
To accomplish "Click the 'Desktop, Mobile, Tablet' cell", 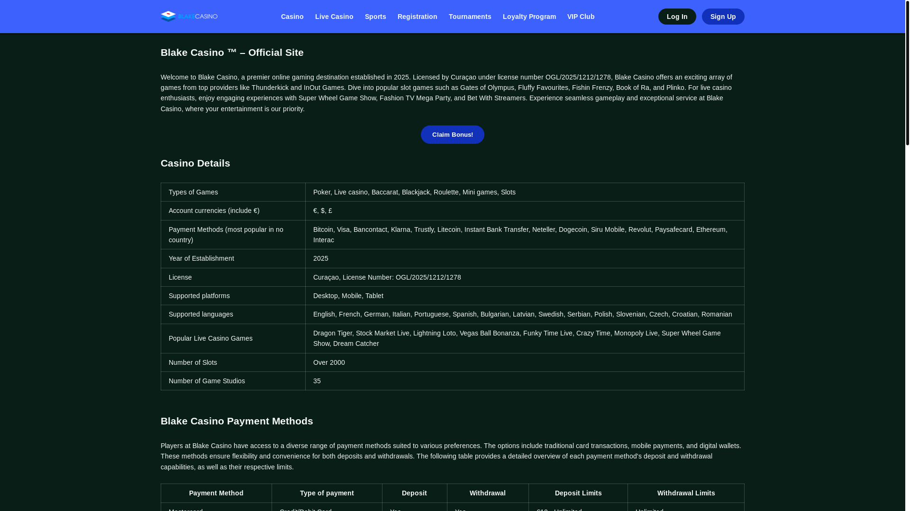I will click(x=525, y=296).
